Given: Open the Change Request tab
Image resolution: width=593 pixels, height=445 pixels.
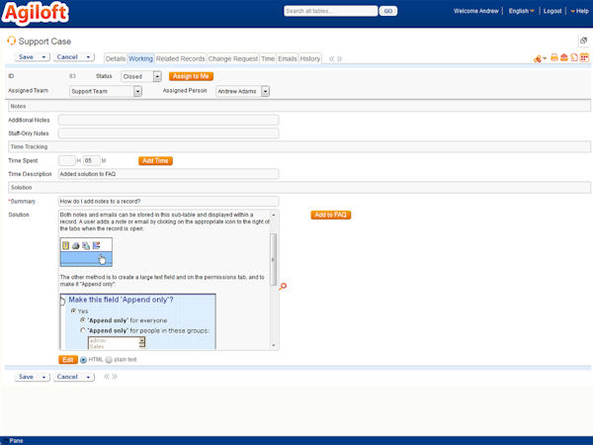Looking at the screenshot, I should [232, 58].
